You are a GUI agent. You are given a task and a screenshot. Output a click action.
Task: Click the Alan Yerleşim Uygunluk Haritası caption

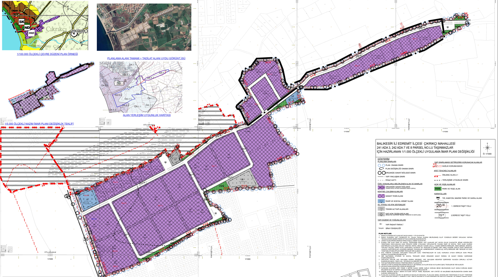click(x=147, y=115)
